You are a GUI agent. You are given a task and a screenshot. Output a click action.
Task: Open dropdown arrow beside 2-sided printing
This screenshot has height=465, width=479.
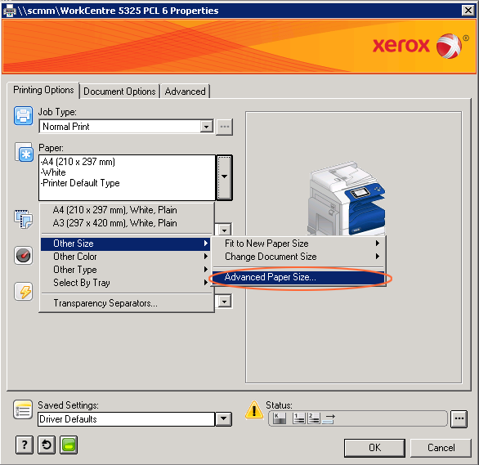click(x=225, y=230)
